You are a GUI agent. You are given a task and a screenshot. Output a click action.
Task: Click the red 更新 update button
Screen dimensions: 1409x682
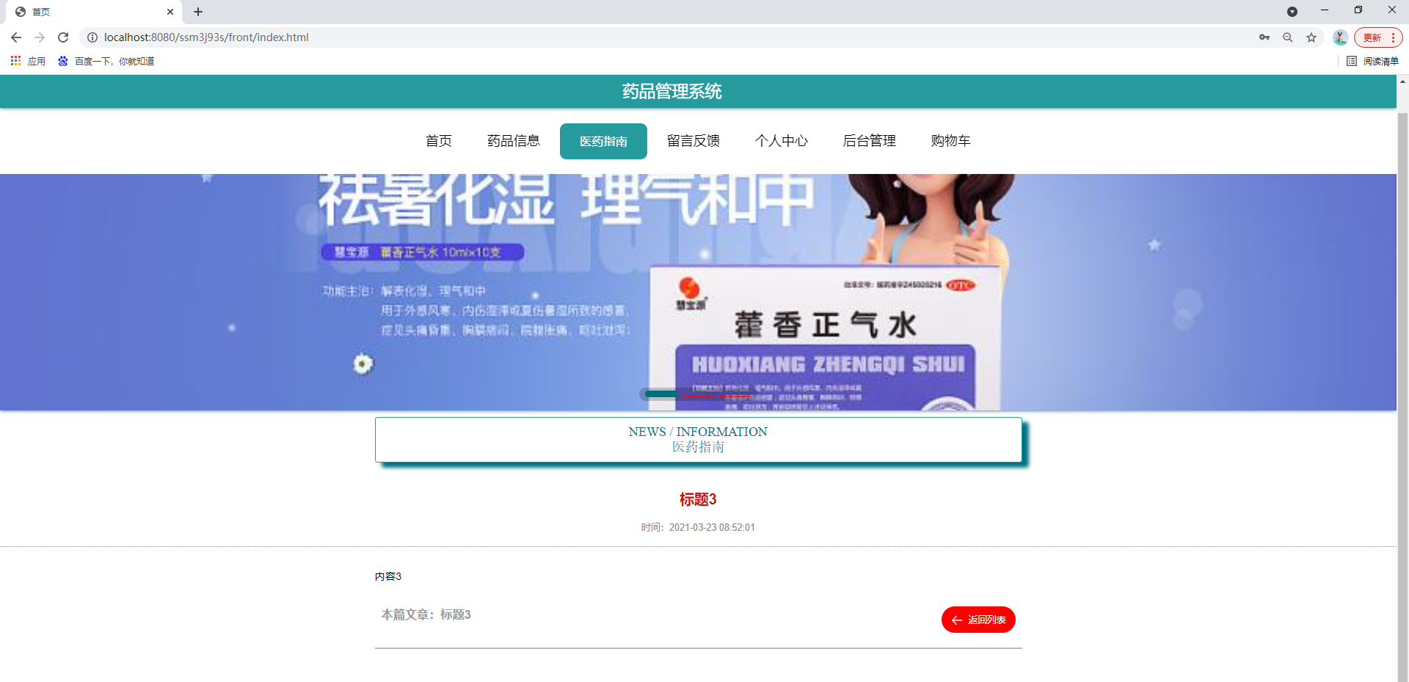pyautogui.click(x=1377, y=37)
